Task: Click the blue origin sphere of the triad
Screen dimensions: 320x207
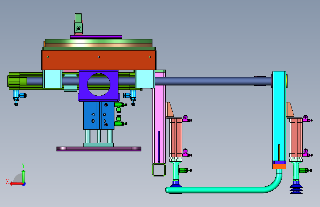Action: click(x=24, y=184)
